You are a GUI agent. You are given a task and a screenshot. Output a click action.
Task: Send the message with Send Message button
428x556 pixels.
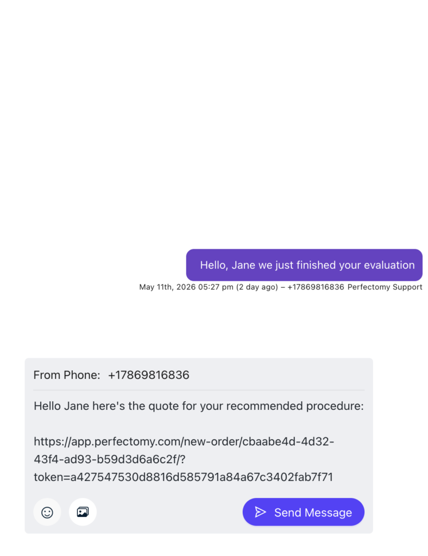[x=303, y=512]
